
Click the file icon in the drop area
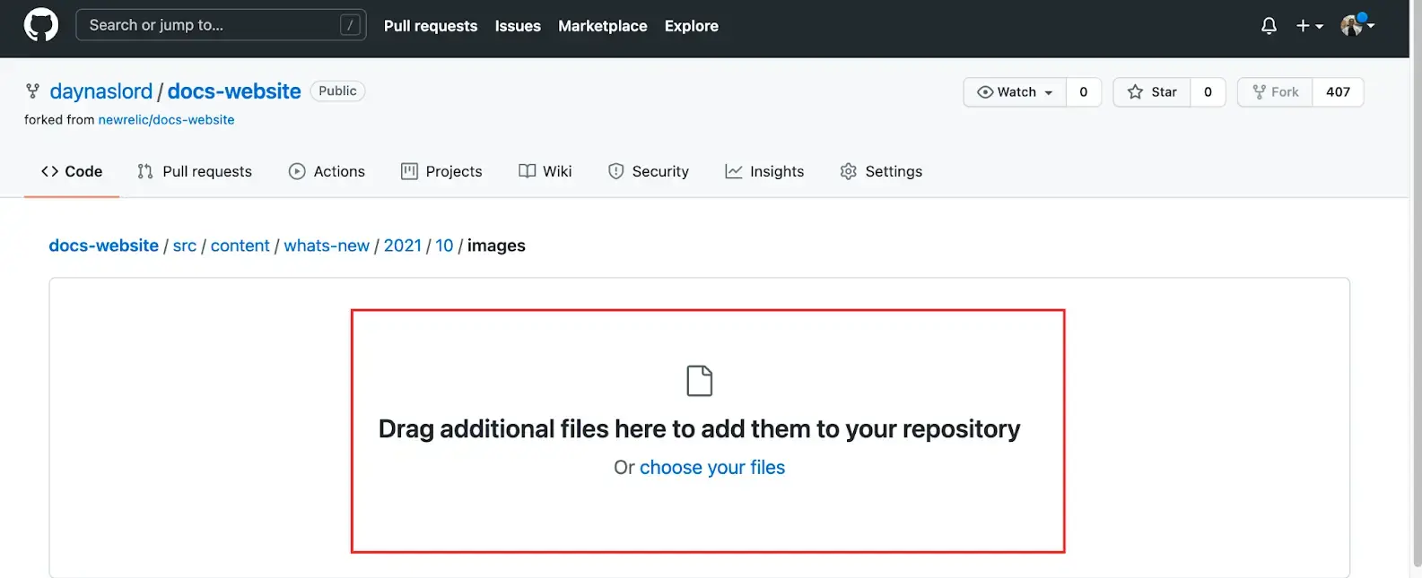699,381
